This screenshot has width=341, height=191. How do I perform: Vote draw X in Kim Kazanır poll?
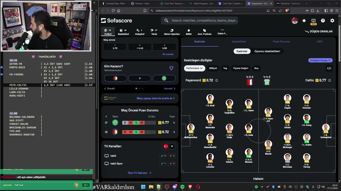[x=140, y=78]
